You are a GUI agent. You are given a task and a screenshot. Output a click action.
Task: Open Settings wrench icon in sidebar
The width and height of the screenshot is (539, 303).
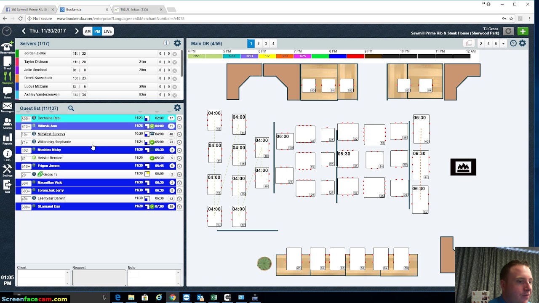pyautogui.click(x=7, y=169)
